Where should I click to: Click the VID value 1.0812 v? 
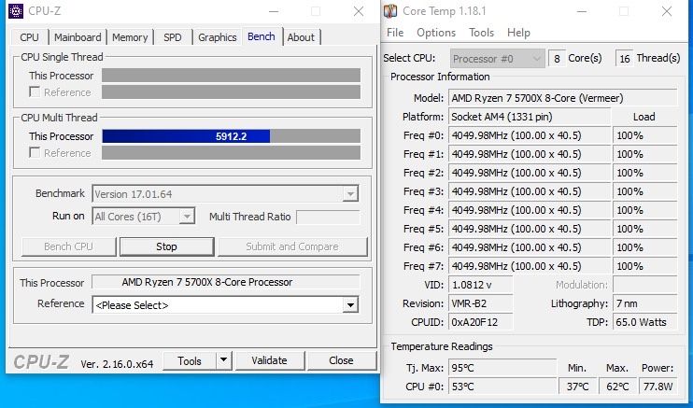point(480,285)
